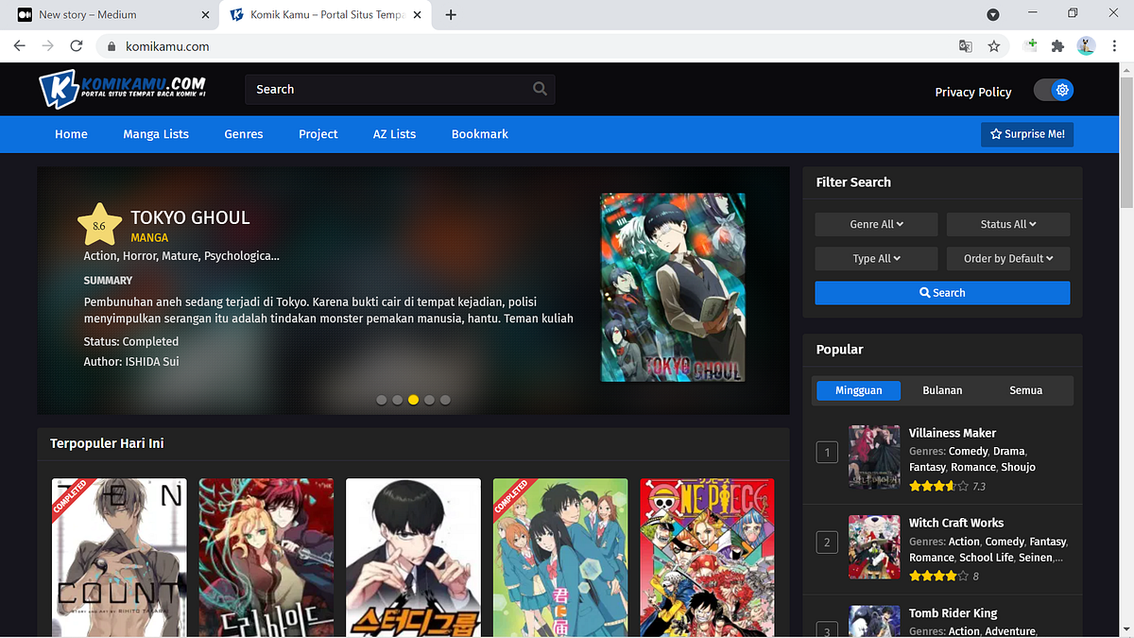Expand the Type All dropdown

(876, 258)
